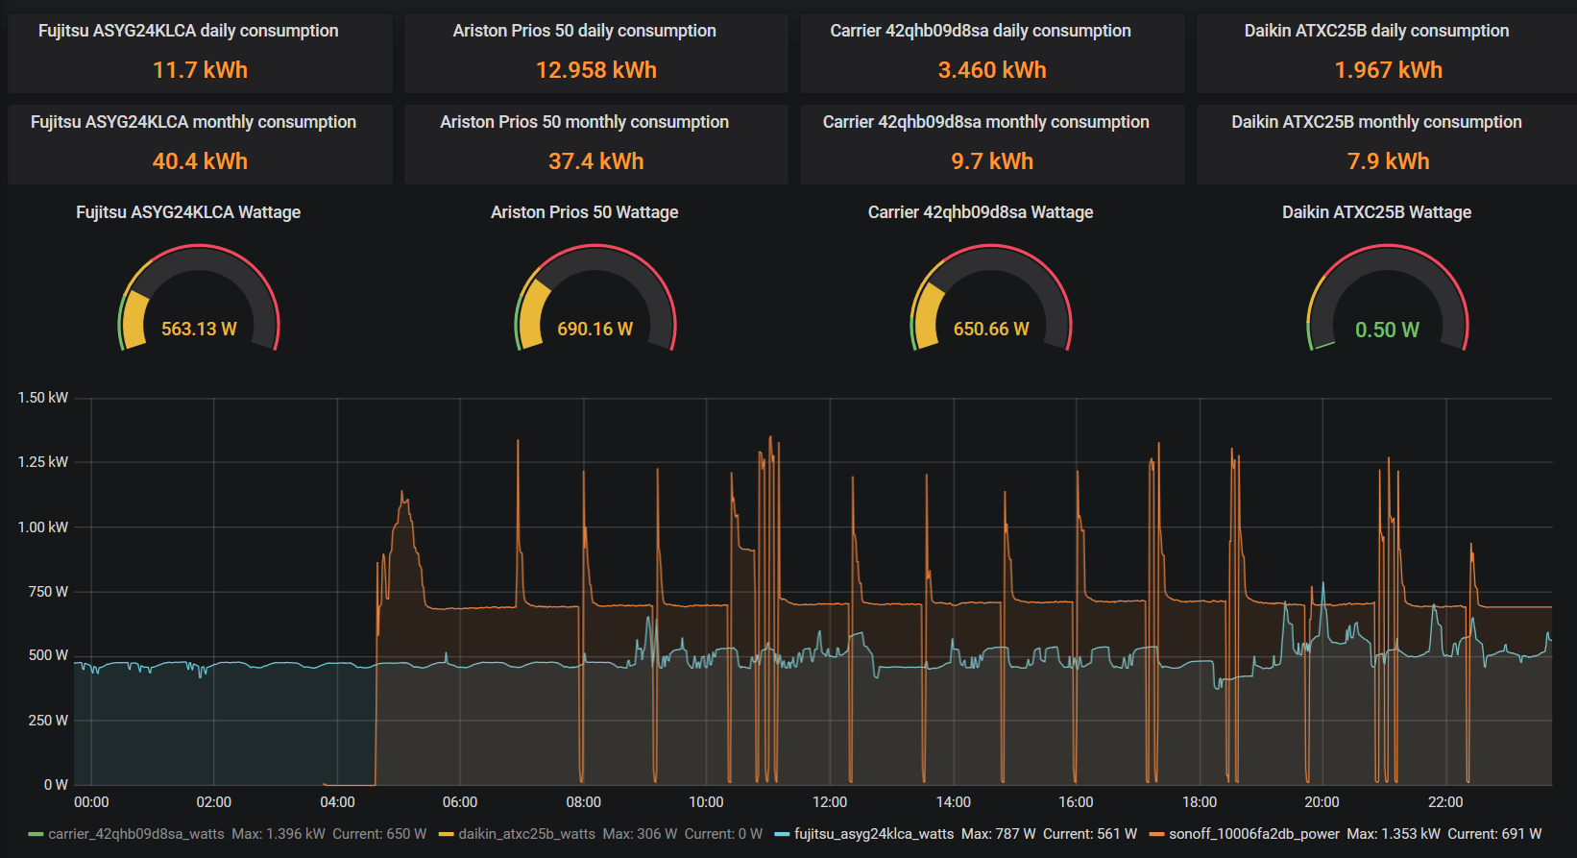Open Fujitsu ASYG24KLCA Wattage panel title

coord(188,212)
